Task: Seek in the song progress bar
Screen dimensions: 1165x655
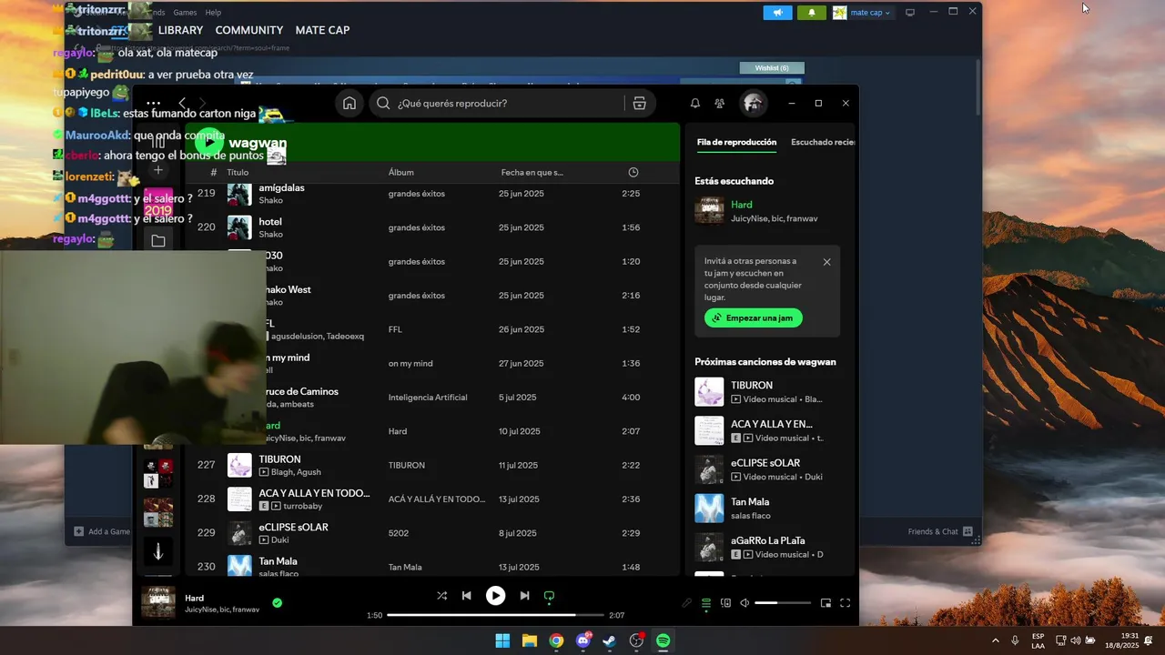Action: 495,615
